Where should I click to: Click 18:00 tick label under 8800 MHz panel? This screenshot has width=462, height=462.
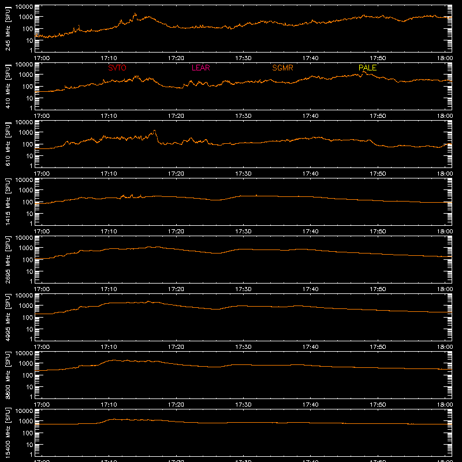click(x=445, y=405)
